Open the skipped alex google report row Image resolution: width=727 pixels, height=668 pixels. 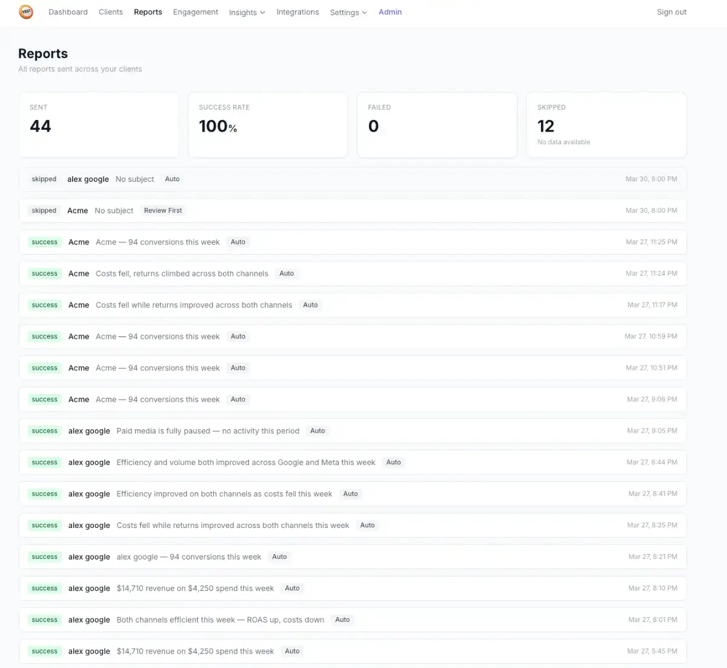352,179
